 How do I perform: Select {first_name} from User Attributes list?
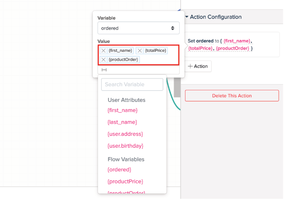coord(123,110)
